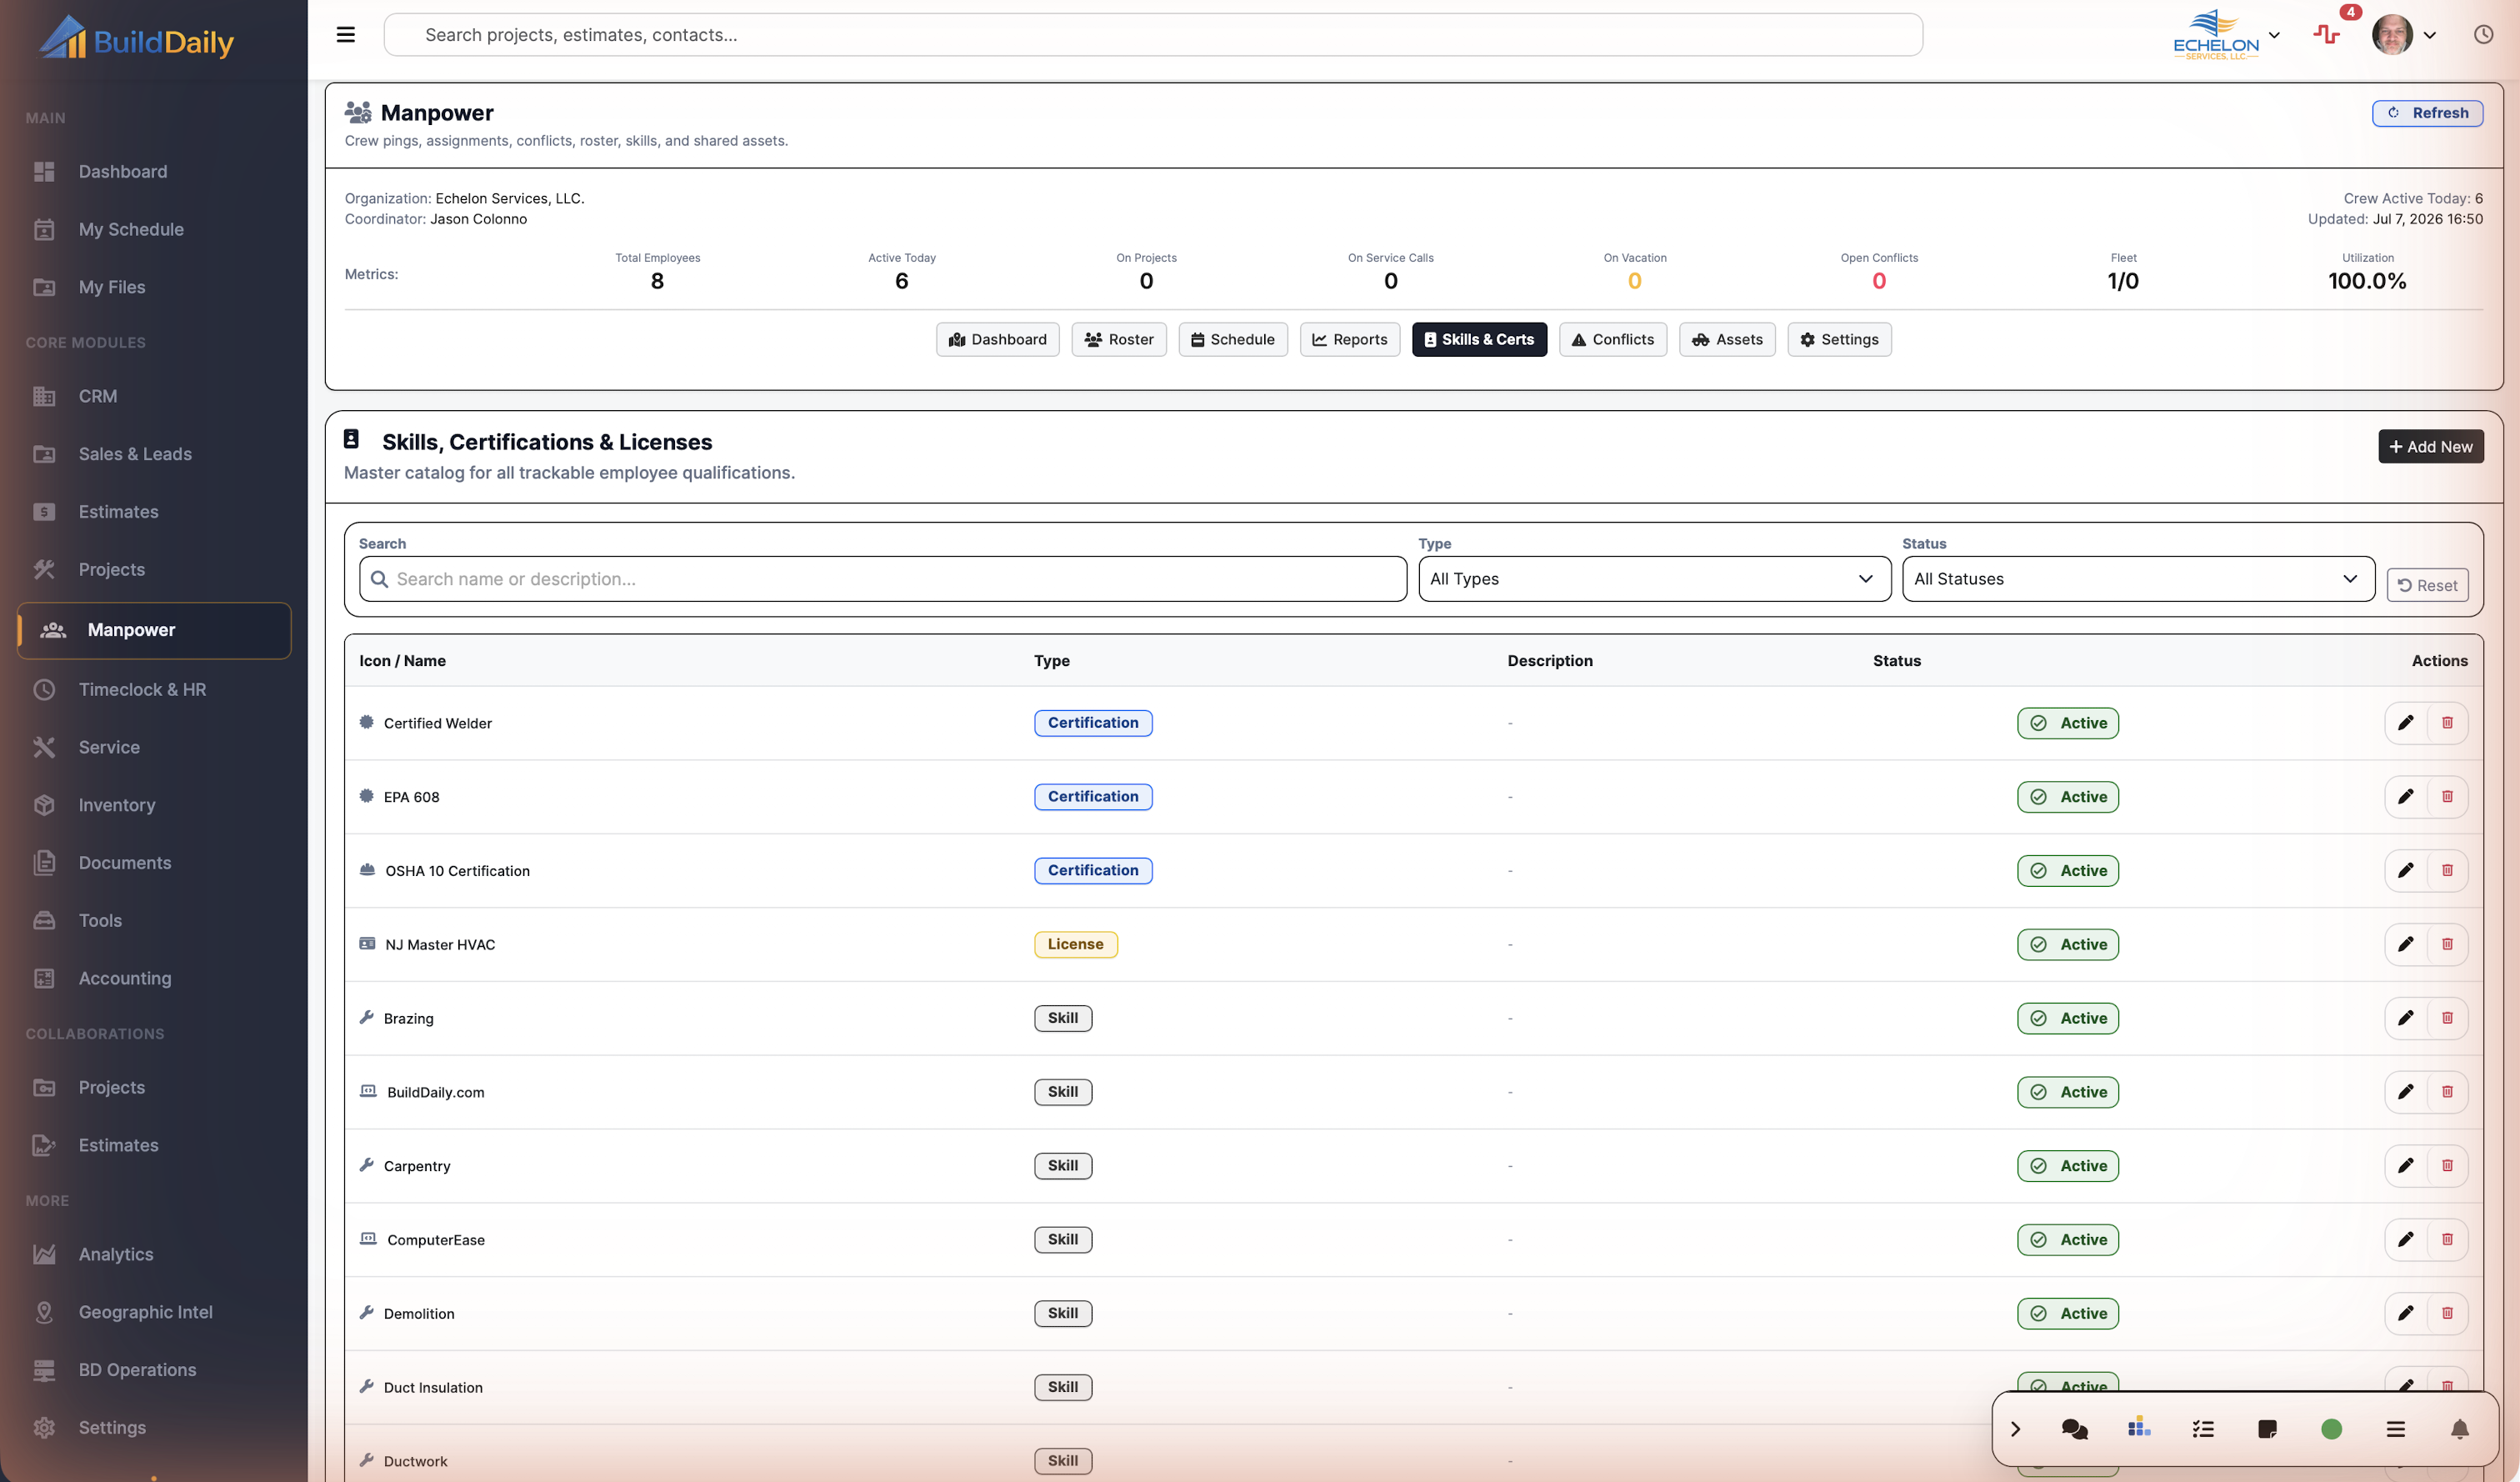Delete the ComputerEase skill
2520x1482 pixels.
(x=2447, y=1240)
